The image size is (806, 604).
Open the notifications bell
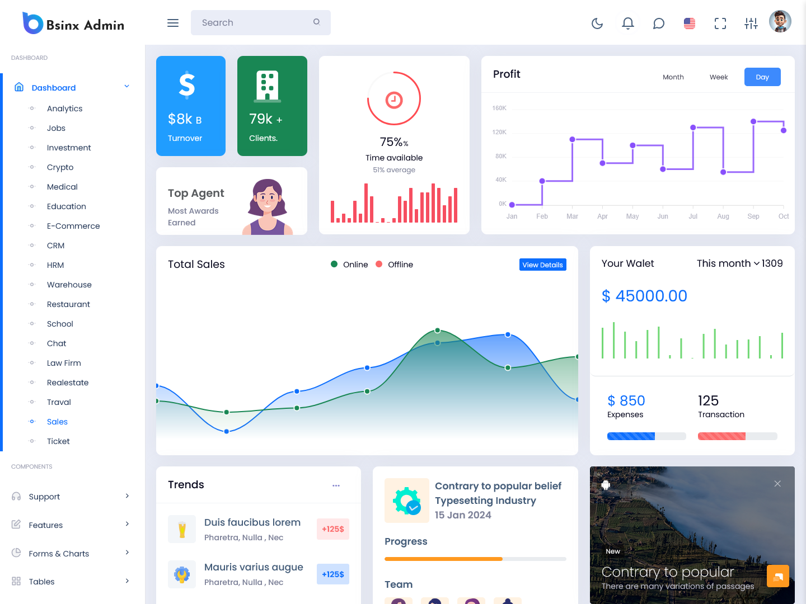pyautogui.click(x=628, y=23)
